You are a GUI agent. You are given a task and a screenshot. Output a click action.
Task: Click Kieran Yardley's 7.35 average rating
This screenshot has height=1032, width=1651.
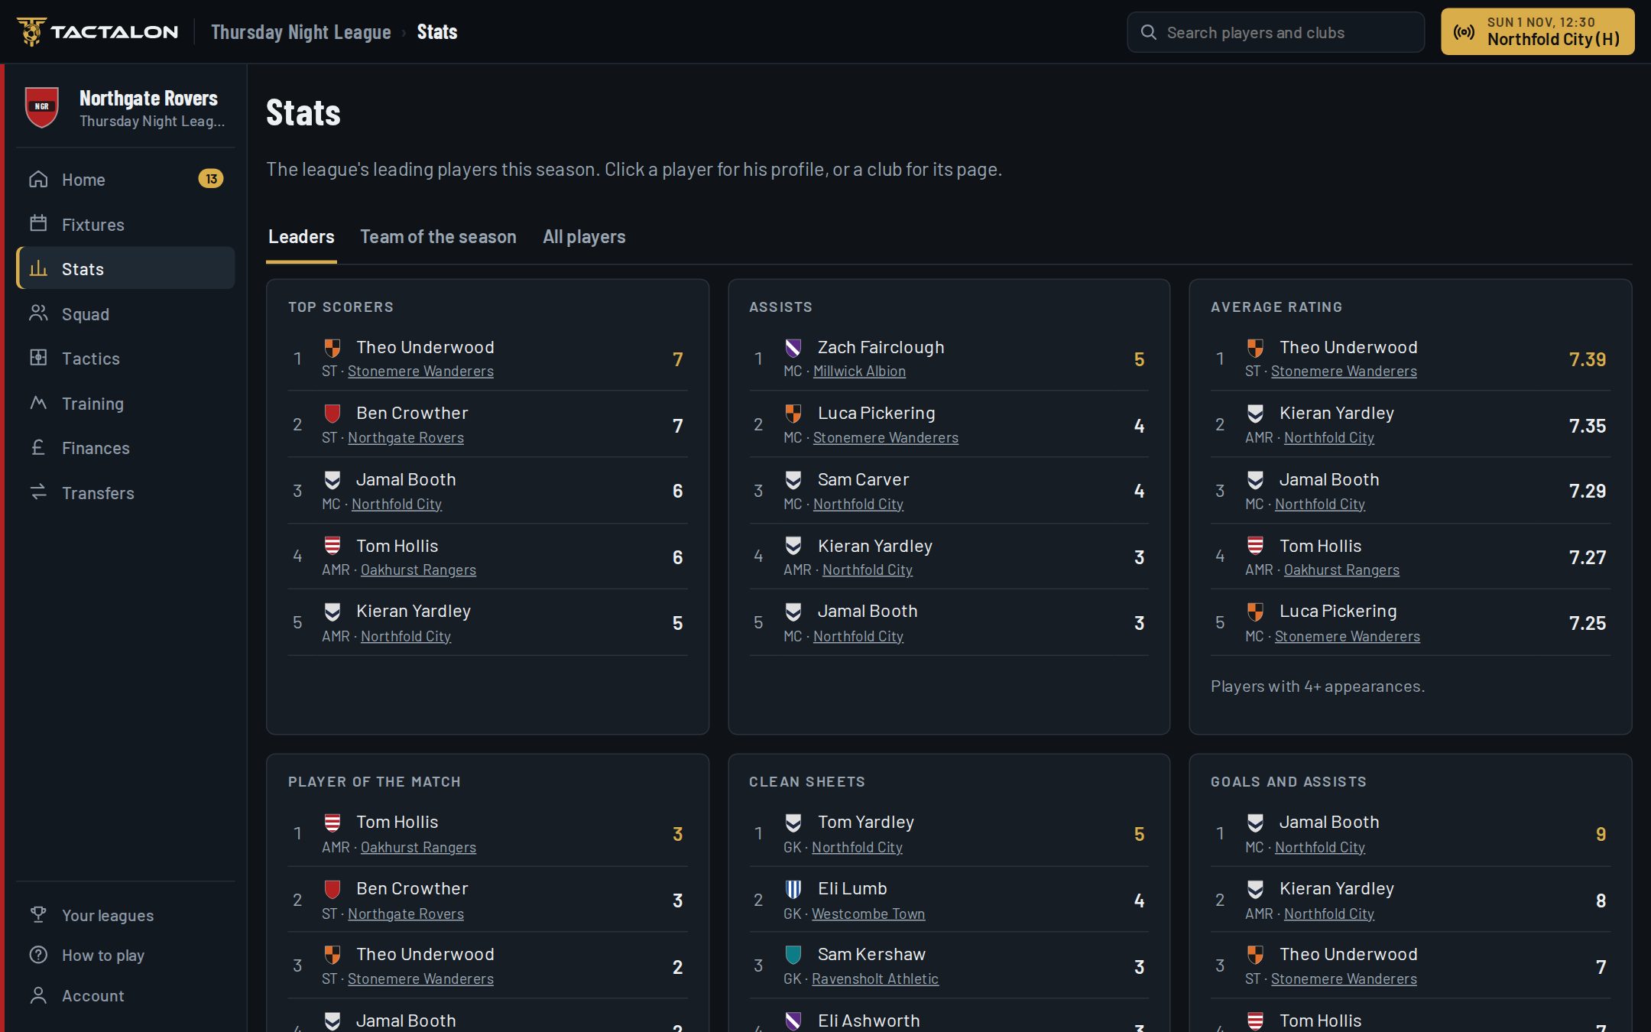tap(1587, 426)
